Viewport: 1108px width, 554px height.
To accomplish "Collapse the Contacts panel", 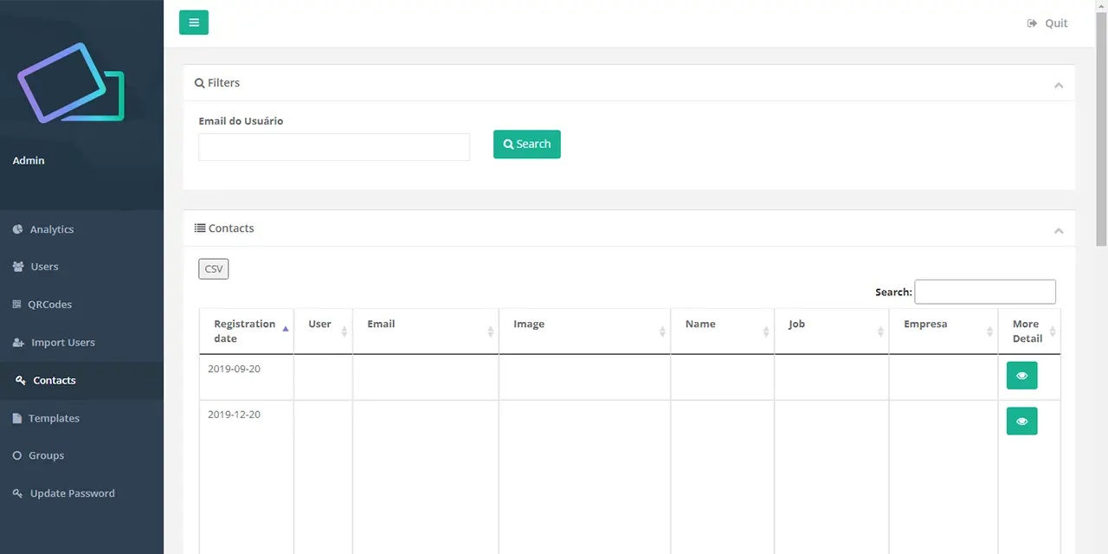I will click(1058, 230).
